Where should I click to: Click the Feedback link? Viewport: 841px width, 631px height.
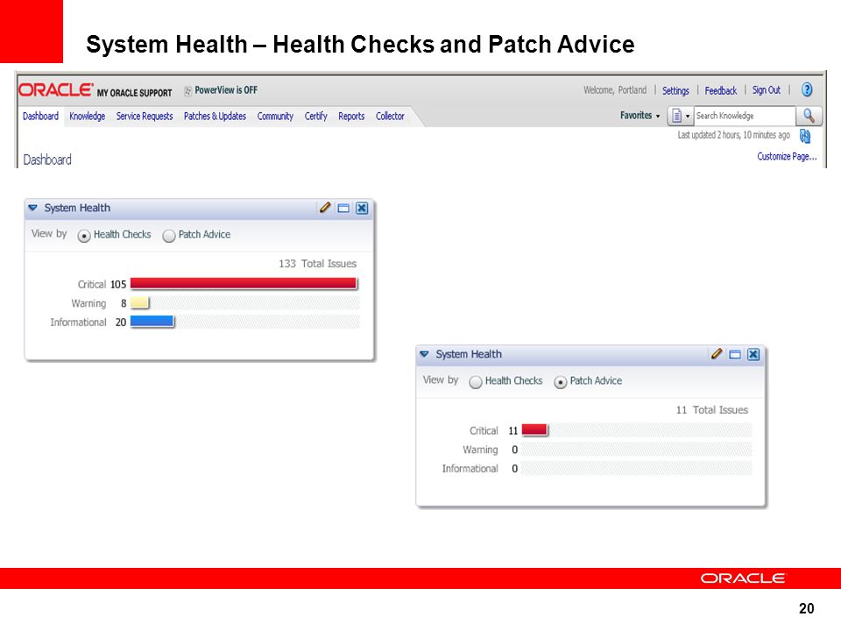[x=721, y=90]
